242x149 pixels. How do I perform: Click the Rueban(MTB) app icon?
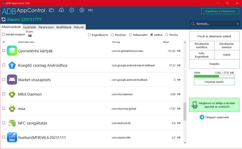12,137
